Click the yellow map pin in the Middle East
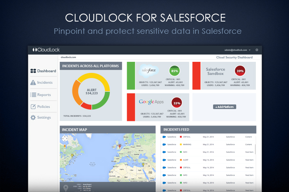 coord(143,165)
